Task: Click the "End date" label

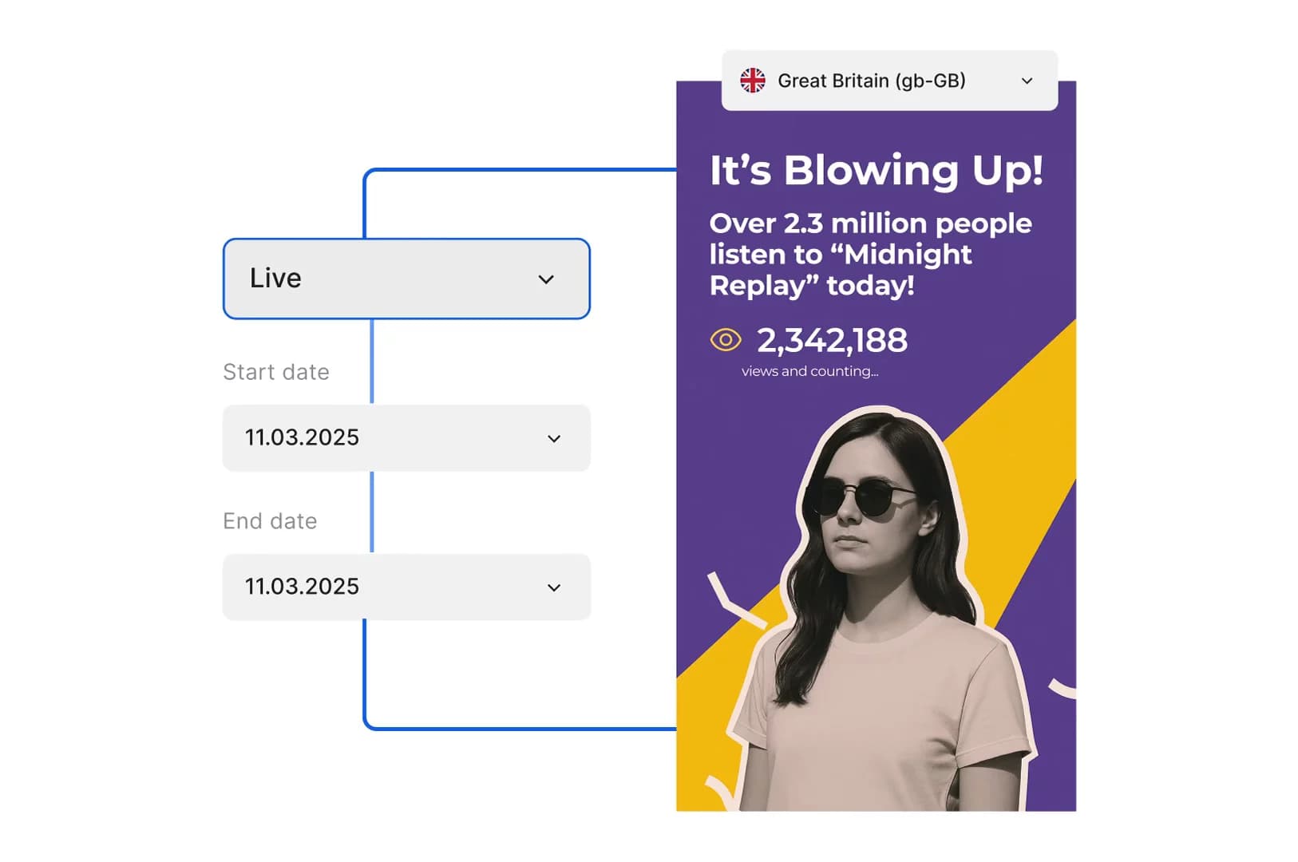Action: click(x=270, y=521)
